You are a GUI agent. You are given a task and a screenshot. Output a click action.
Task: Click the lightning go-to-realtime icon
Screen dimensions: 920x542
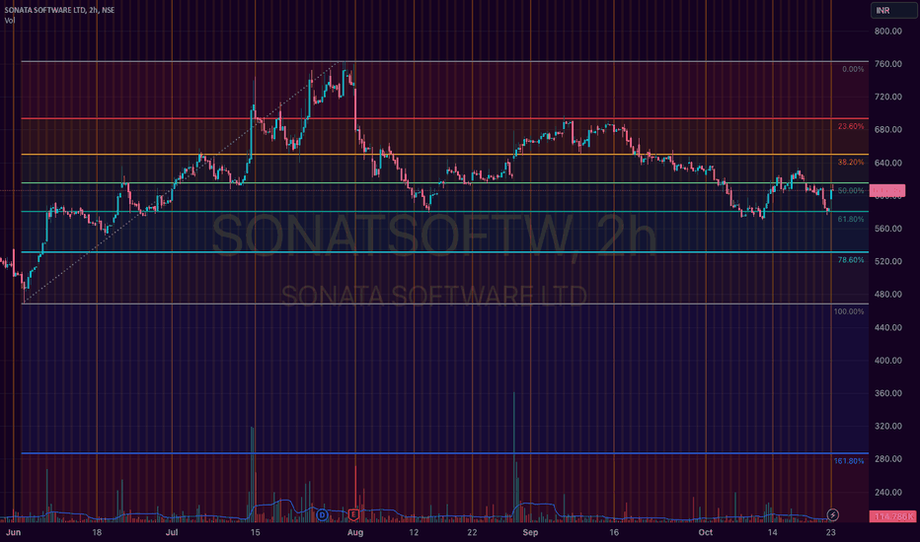832,515
